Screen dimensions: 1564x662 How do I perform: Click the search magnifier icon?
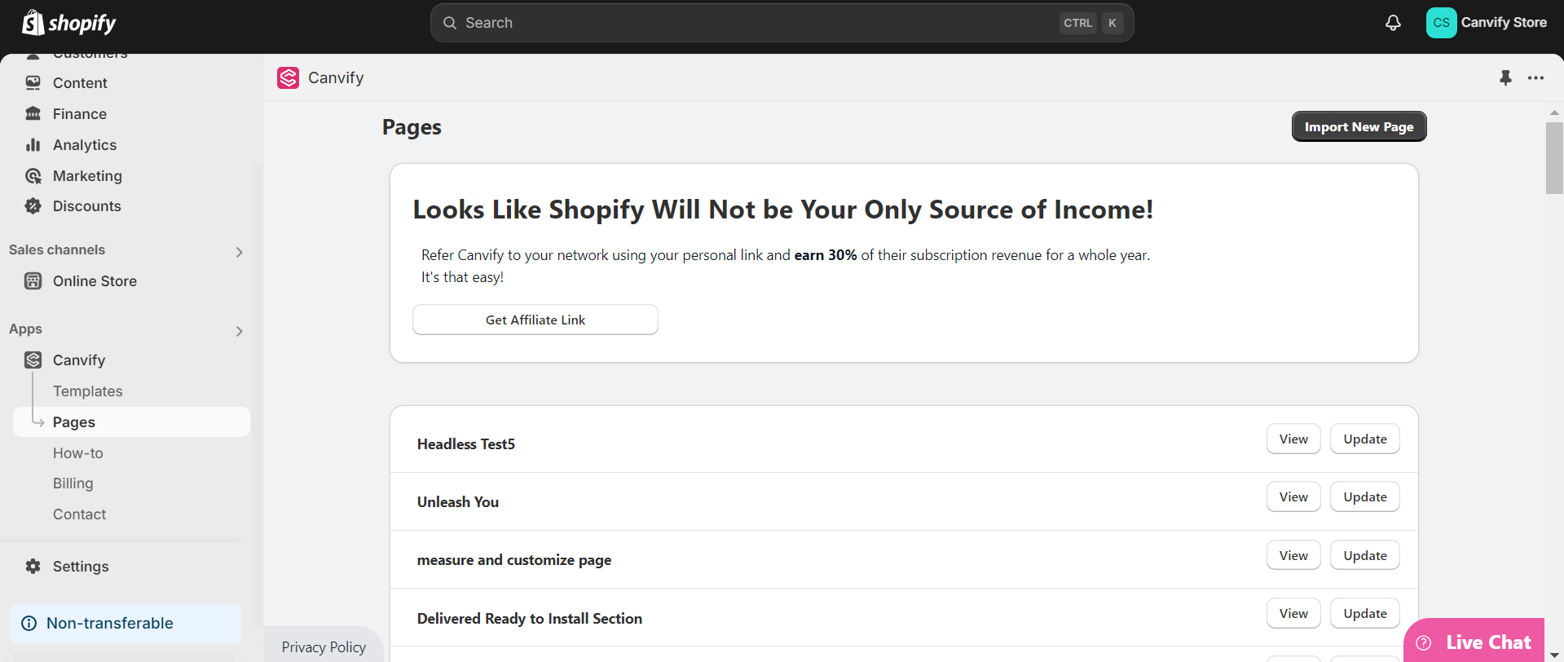pos(450,23)
